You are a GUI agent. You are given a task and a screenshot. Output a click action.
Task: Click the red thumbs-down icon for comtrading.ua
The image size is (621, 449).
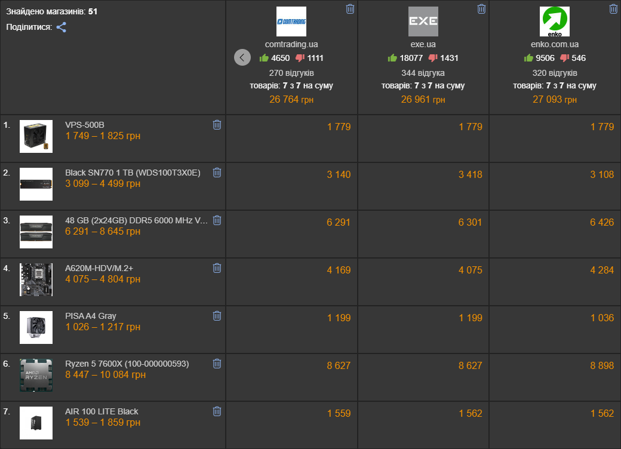pos(300,58)
